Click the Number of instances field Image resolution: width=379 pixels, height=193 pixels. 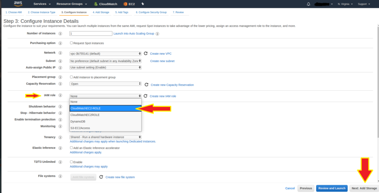[91, 33]
